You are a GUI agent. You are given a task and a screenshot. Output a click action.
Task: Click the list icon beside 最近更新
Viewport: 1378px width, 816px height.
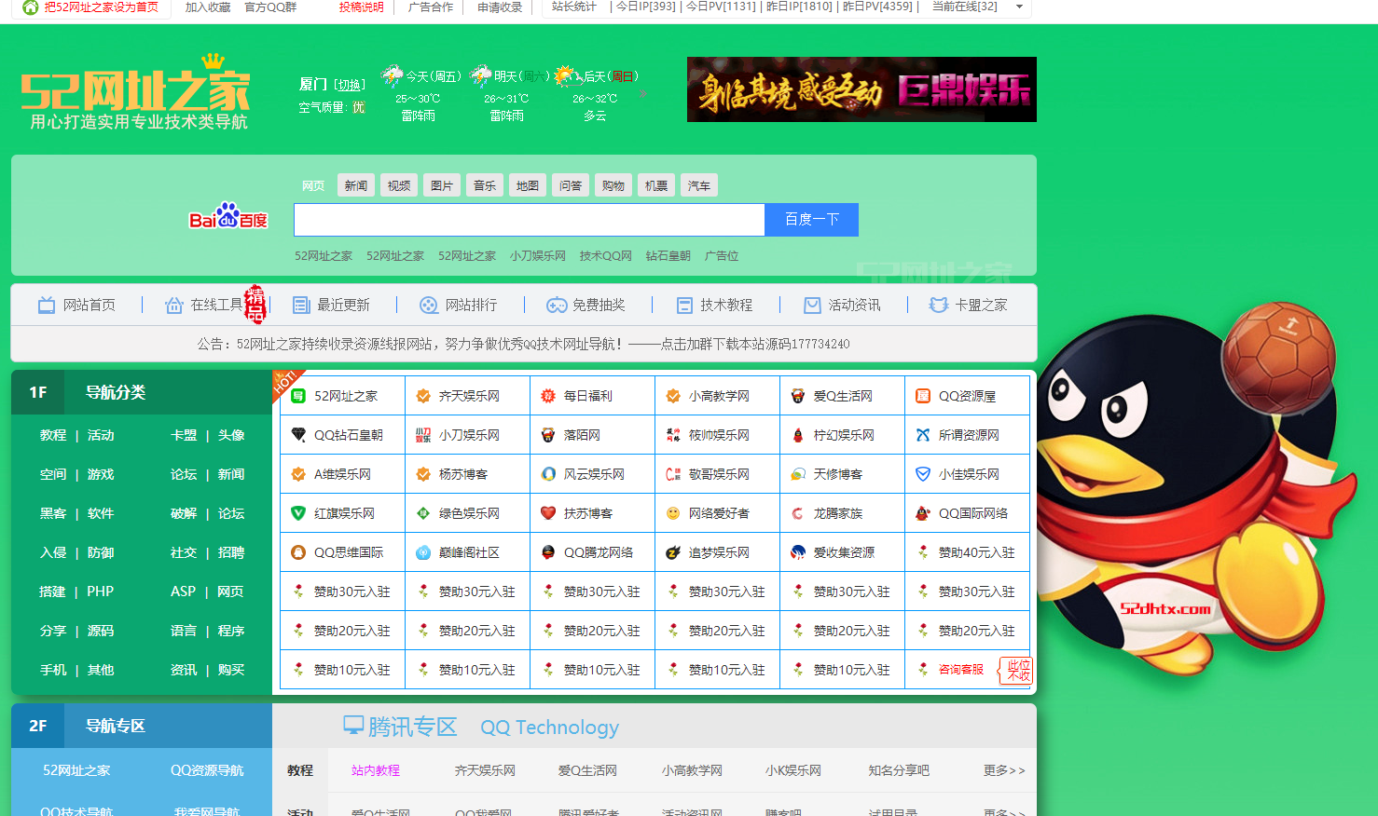coord(301,305)
